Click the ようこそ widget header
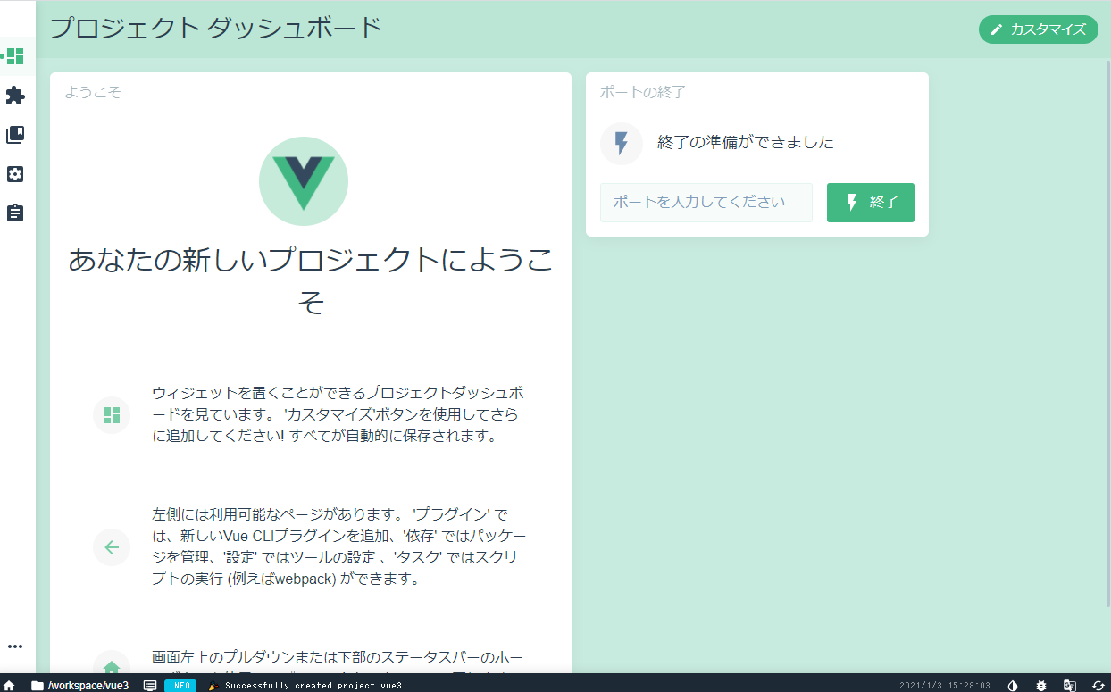 coord(93,92)
